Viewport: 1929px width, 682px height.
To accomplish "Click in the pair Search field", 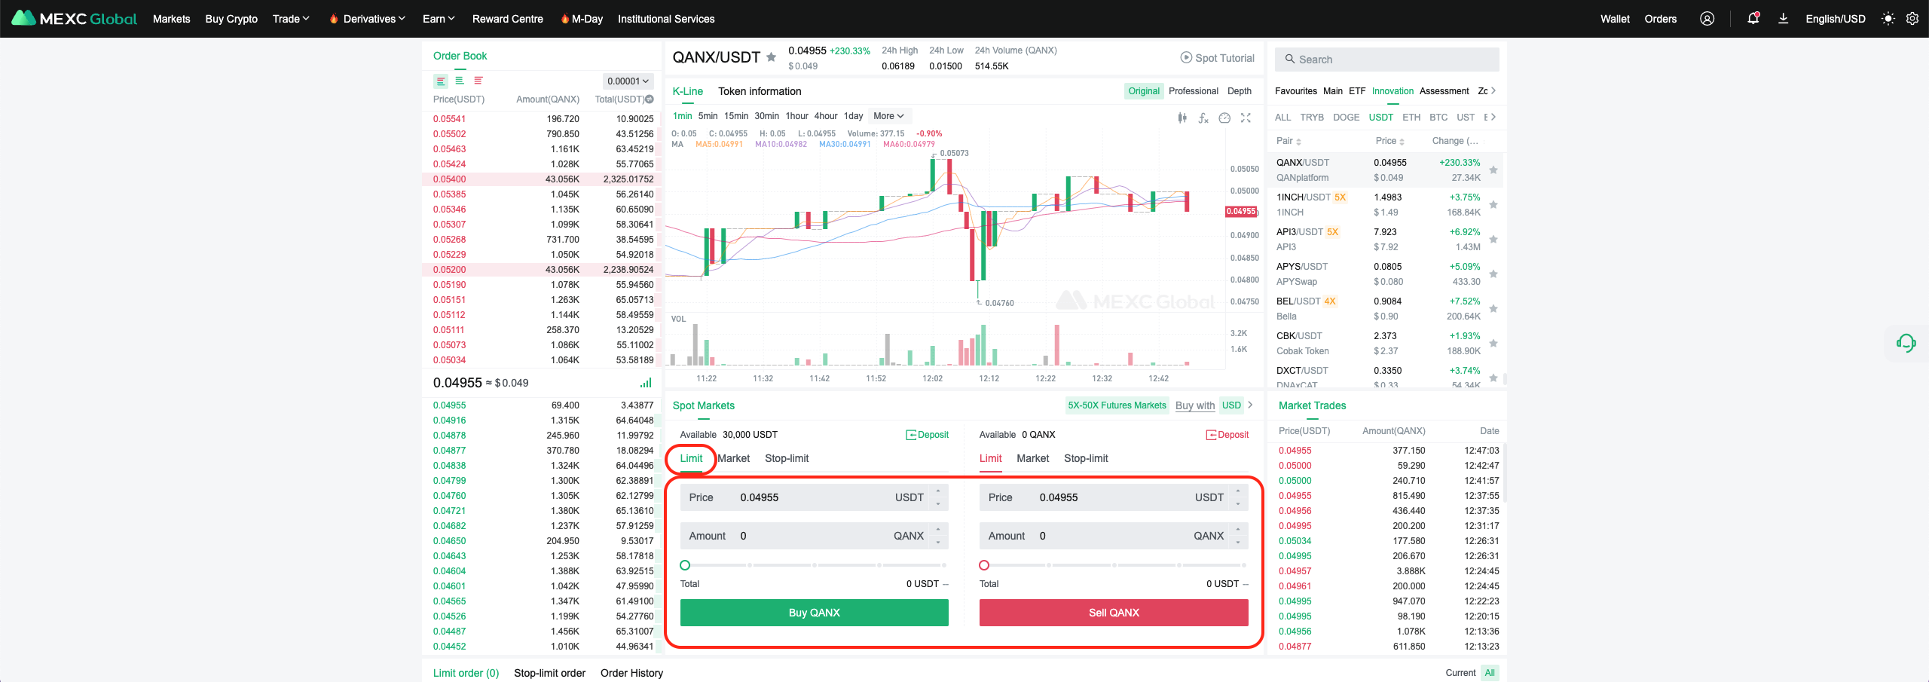I will (x=1386, y=59).
